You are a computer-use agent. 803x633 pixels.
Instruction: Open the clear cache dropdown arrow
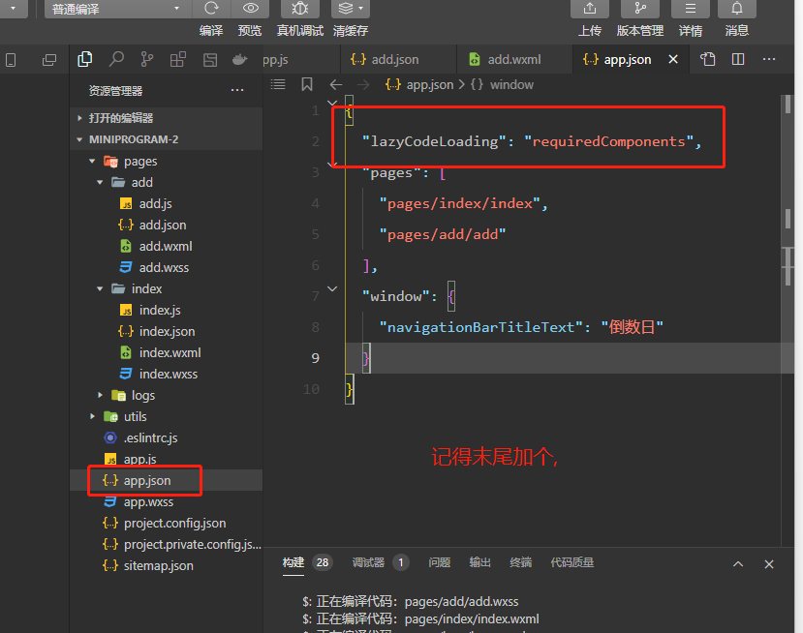click(x=361, y=8)
